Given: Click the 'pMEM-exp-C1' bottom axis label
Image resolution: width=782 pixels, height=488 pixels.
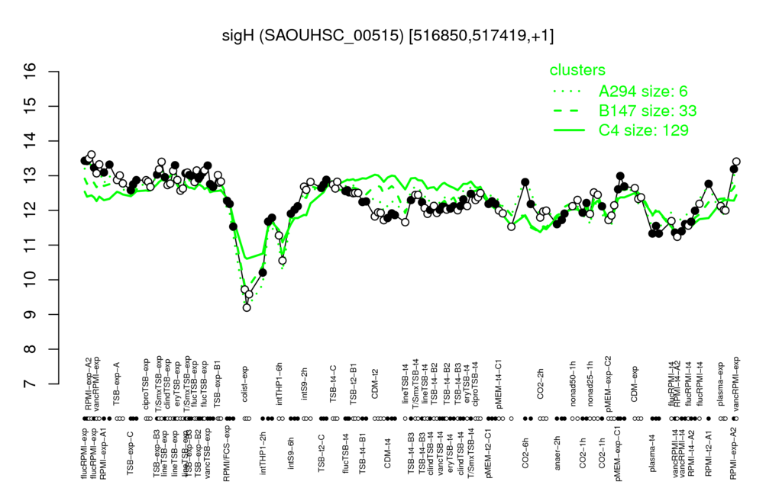Looking at the screenshot, I should coord(619,452).
